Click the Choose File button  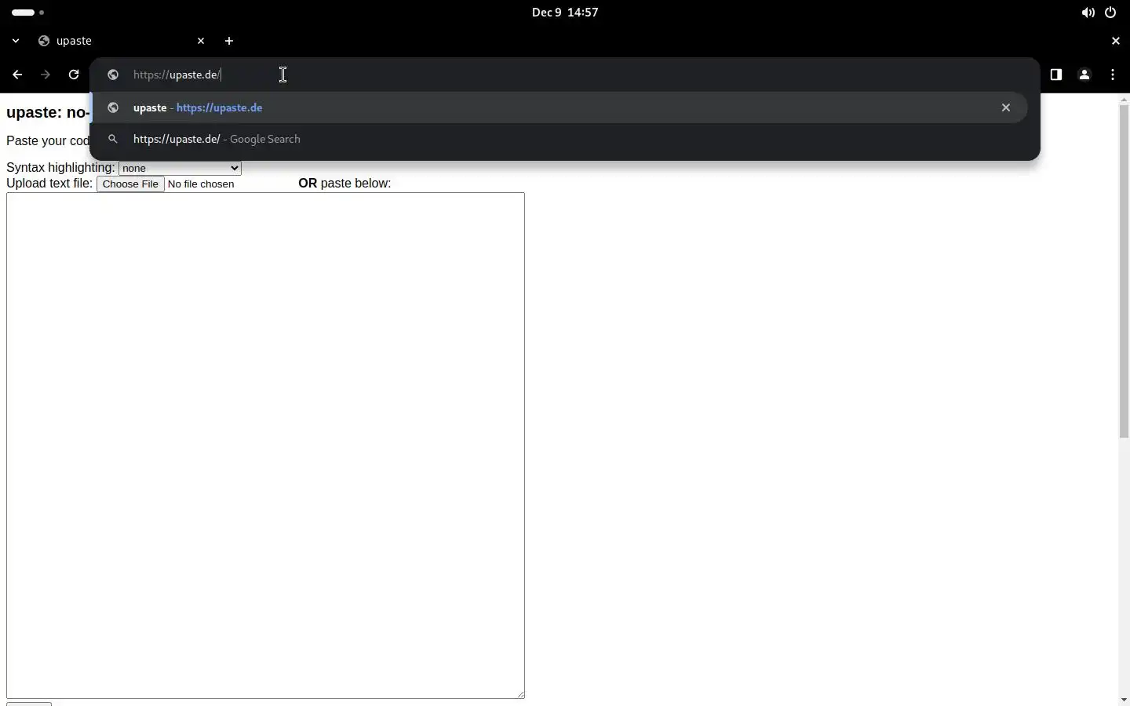130,184
